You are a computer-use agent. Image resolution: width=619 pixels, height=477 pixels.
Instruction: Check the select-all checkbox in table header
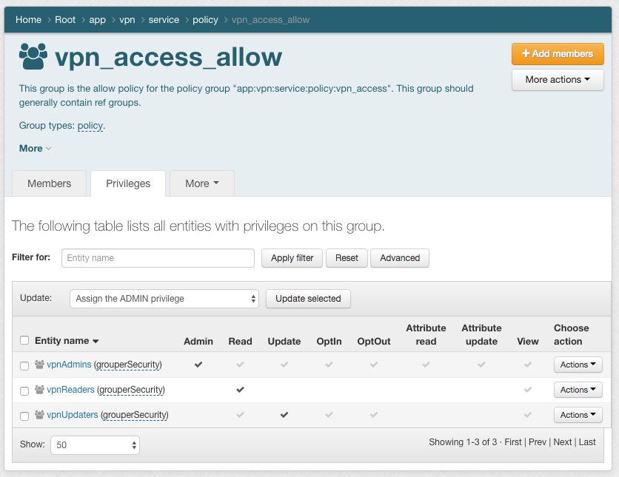click(24, 341)
